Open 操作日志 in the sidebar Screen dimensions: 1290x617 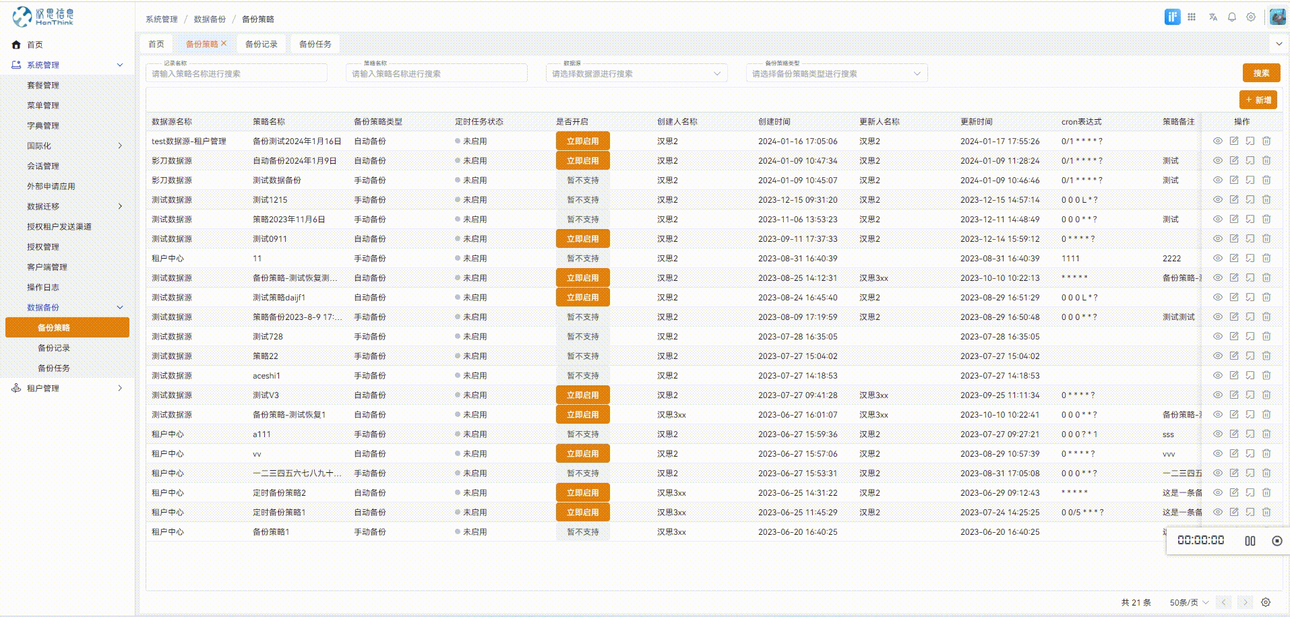tap(43, 287)
